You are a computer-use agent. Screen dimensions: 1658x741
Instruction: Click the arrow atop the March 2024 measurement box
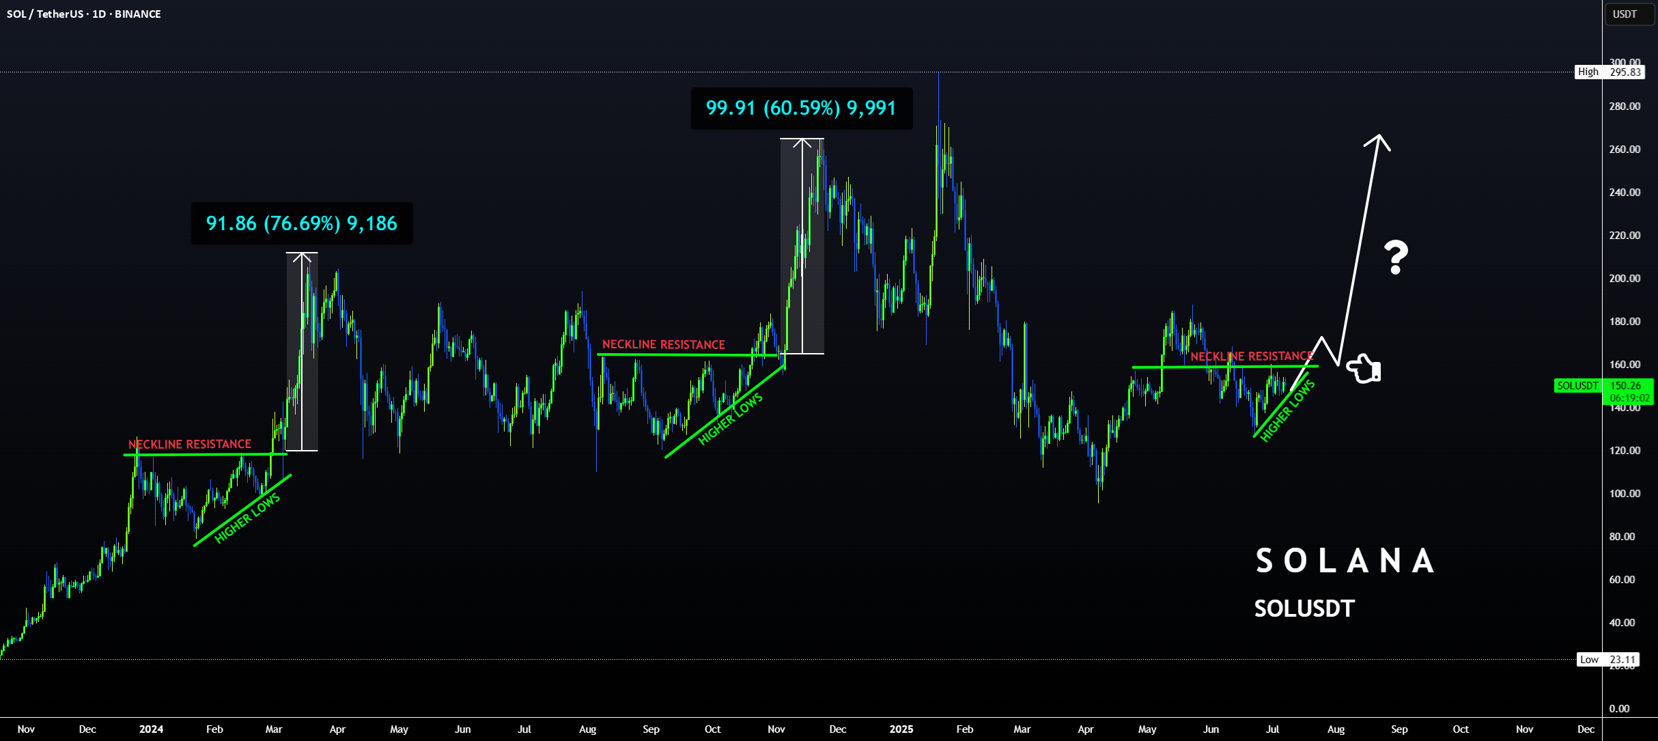click(302, 257)
